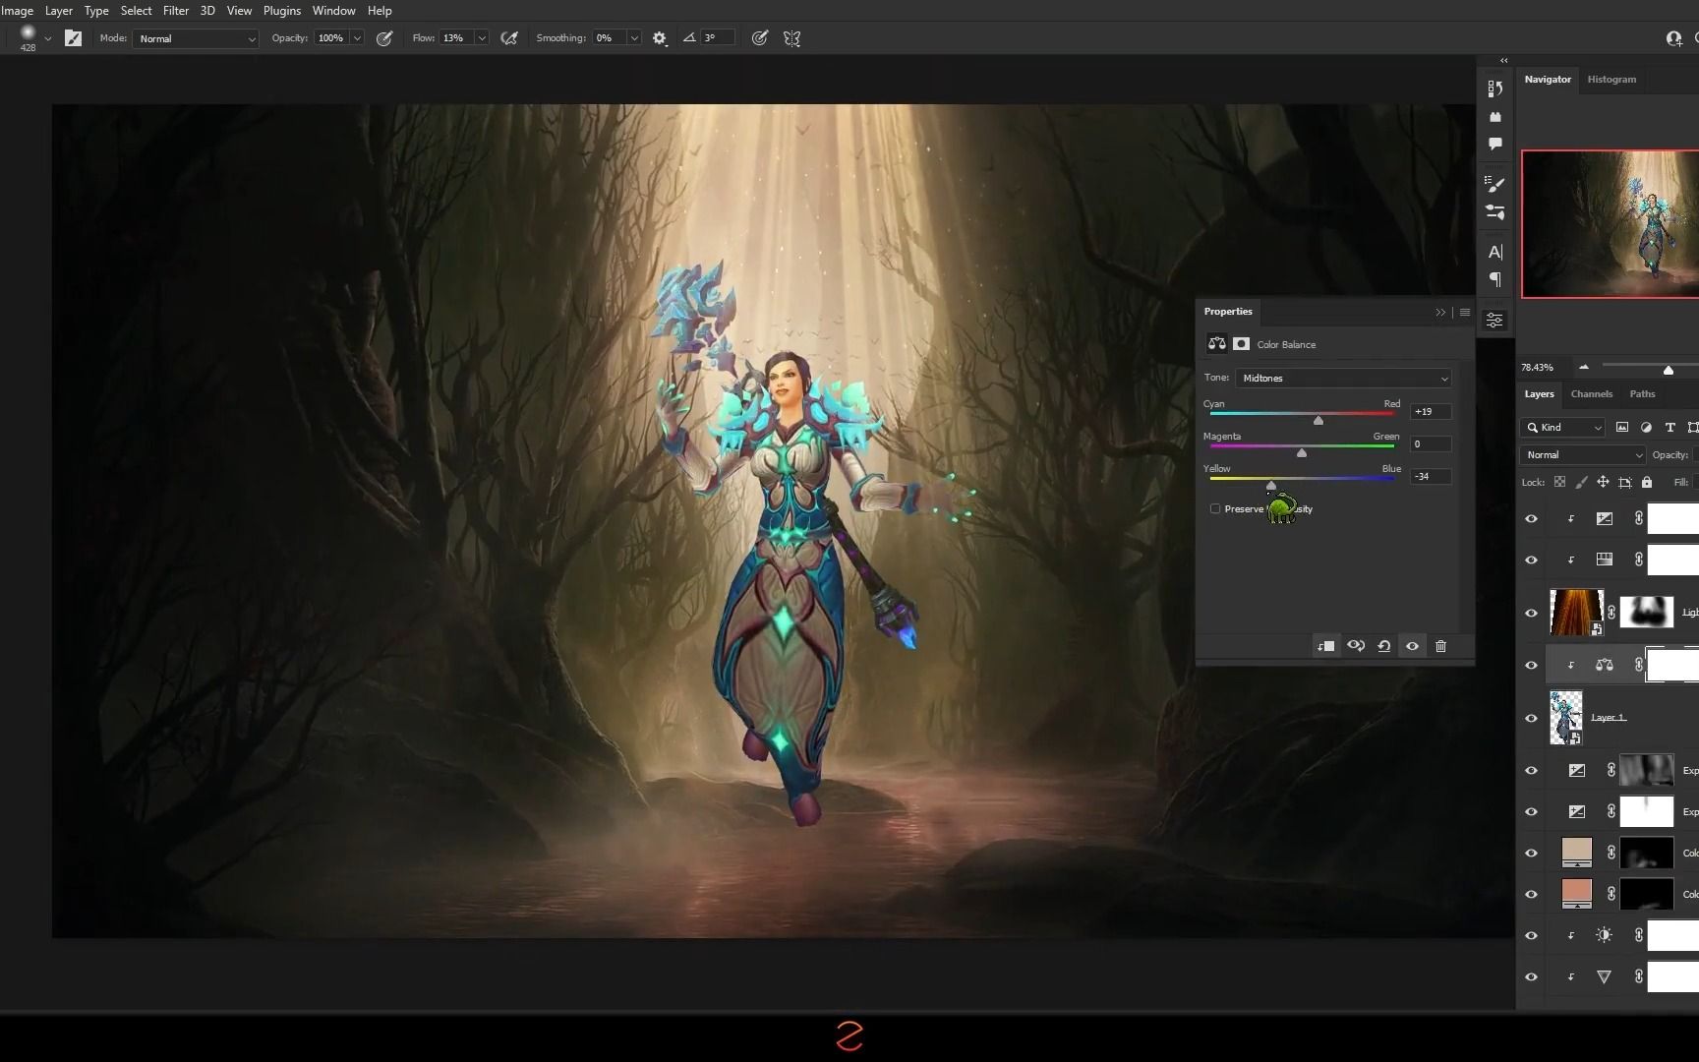This screenshot has width=1699, height=1062.
Task: Open smoothing options gear icon
Action: pyautogui.click(x=660, y=38)
